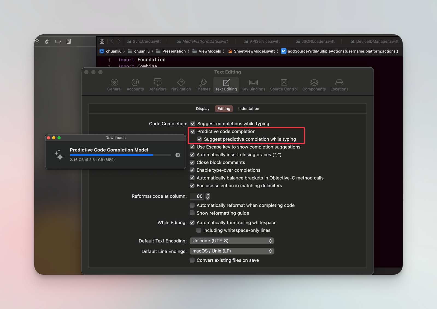Open Navigation settings pane
This screenshot has height=309, width=437.
pos(181,85)
